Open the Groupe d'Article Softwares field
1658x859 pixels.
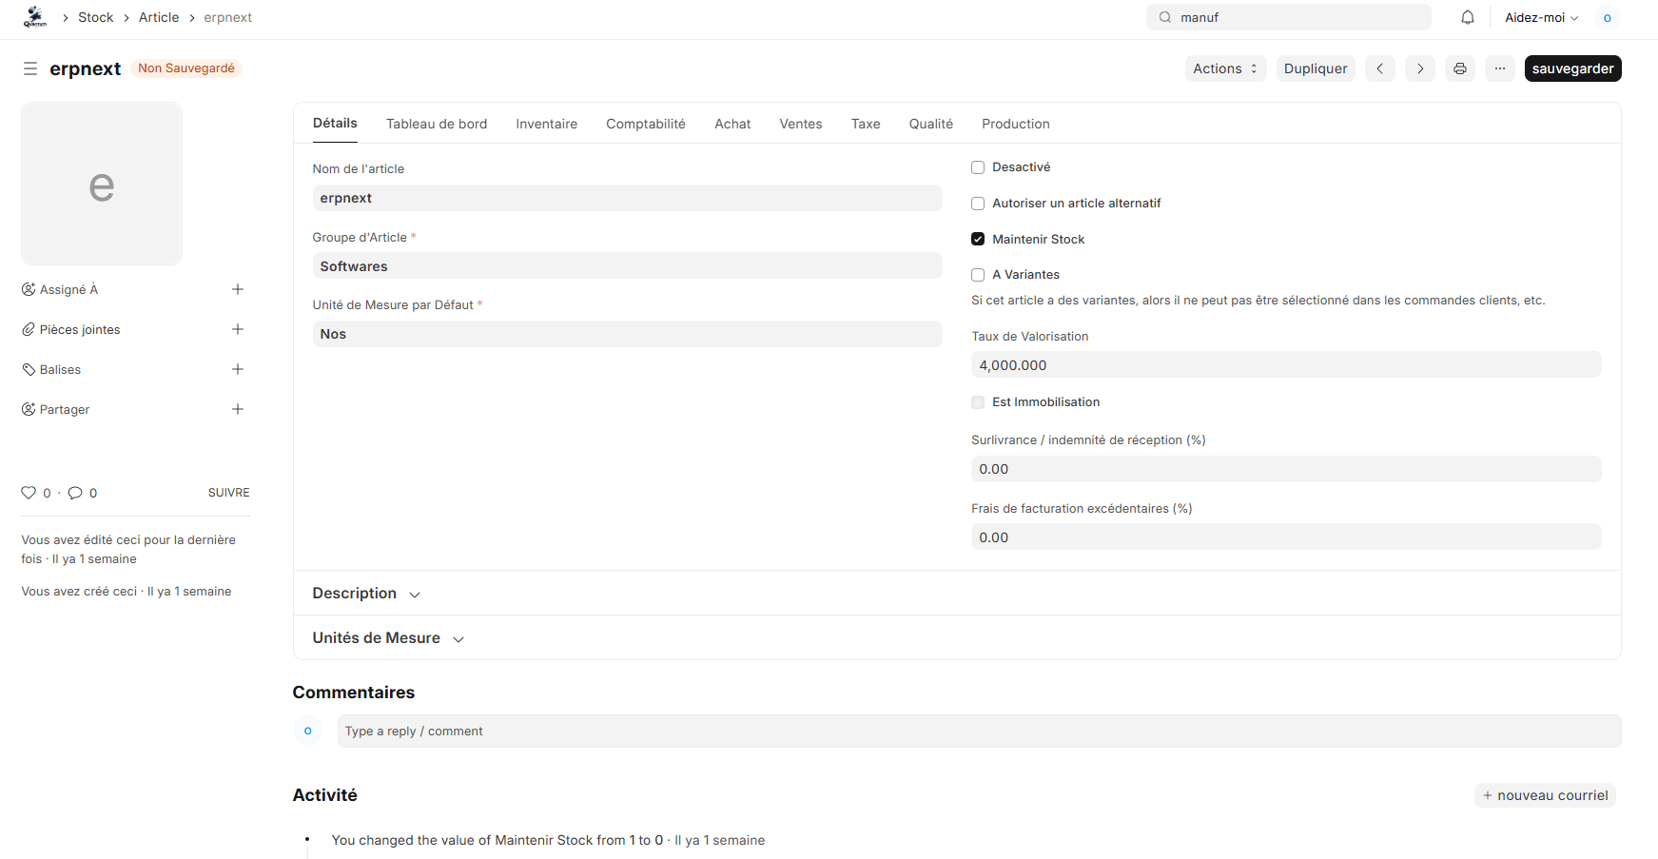click(627, 266)
